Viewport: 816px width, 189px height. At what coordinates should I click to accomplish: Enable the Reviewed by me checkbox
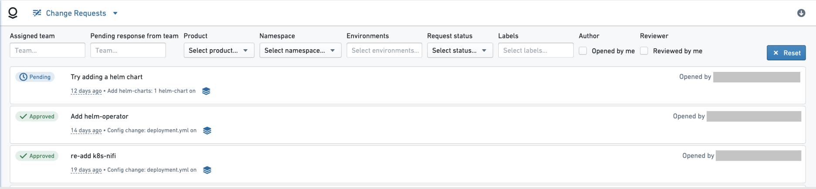644,51
